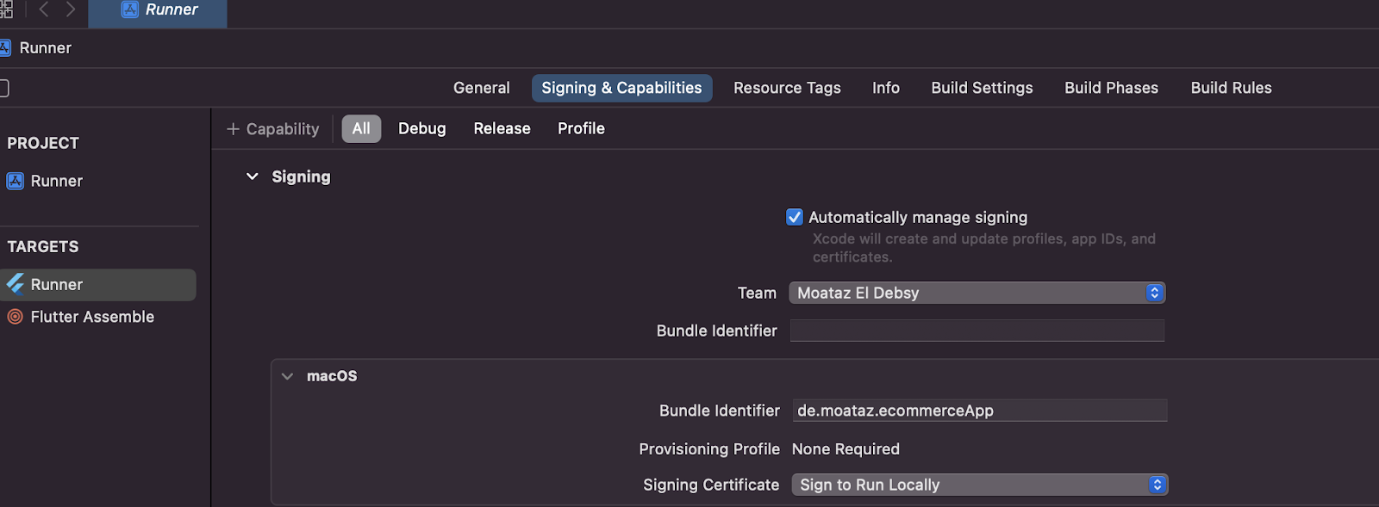Click the + Capability button

272,128
